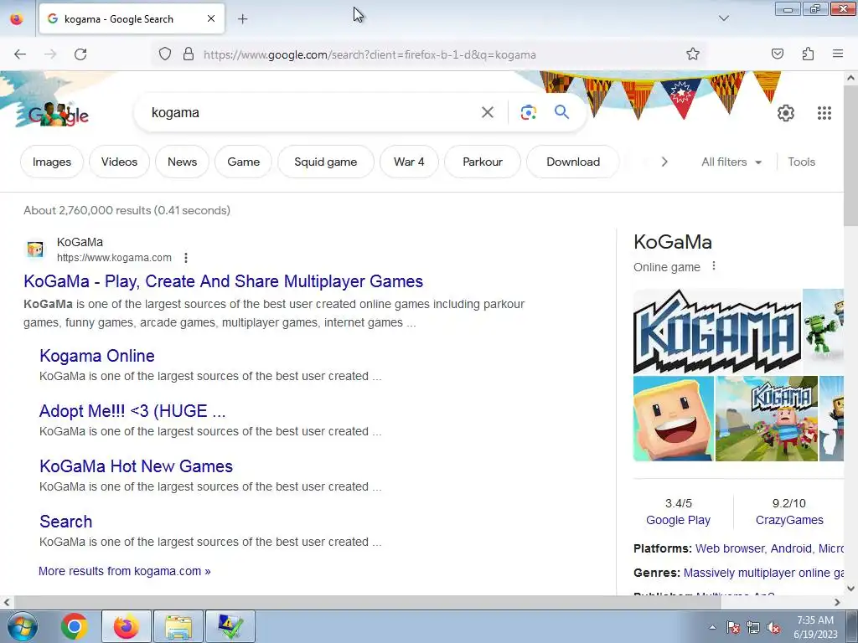Click the muted volume tray icon
Viewport: 858px width, 643px height.
point(773,628)
